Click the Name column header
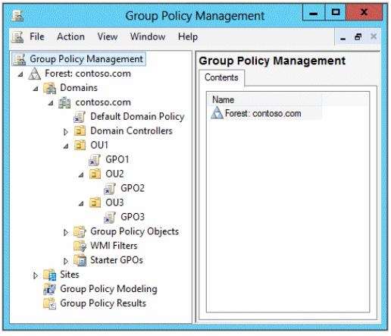The image size is (391, 336). (264, 99)
